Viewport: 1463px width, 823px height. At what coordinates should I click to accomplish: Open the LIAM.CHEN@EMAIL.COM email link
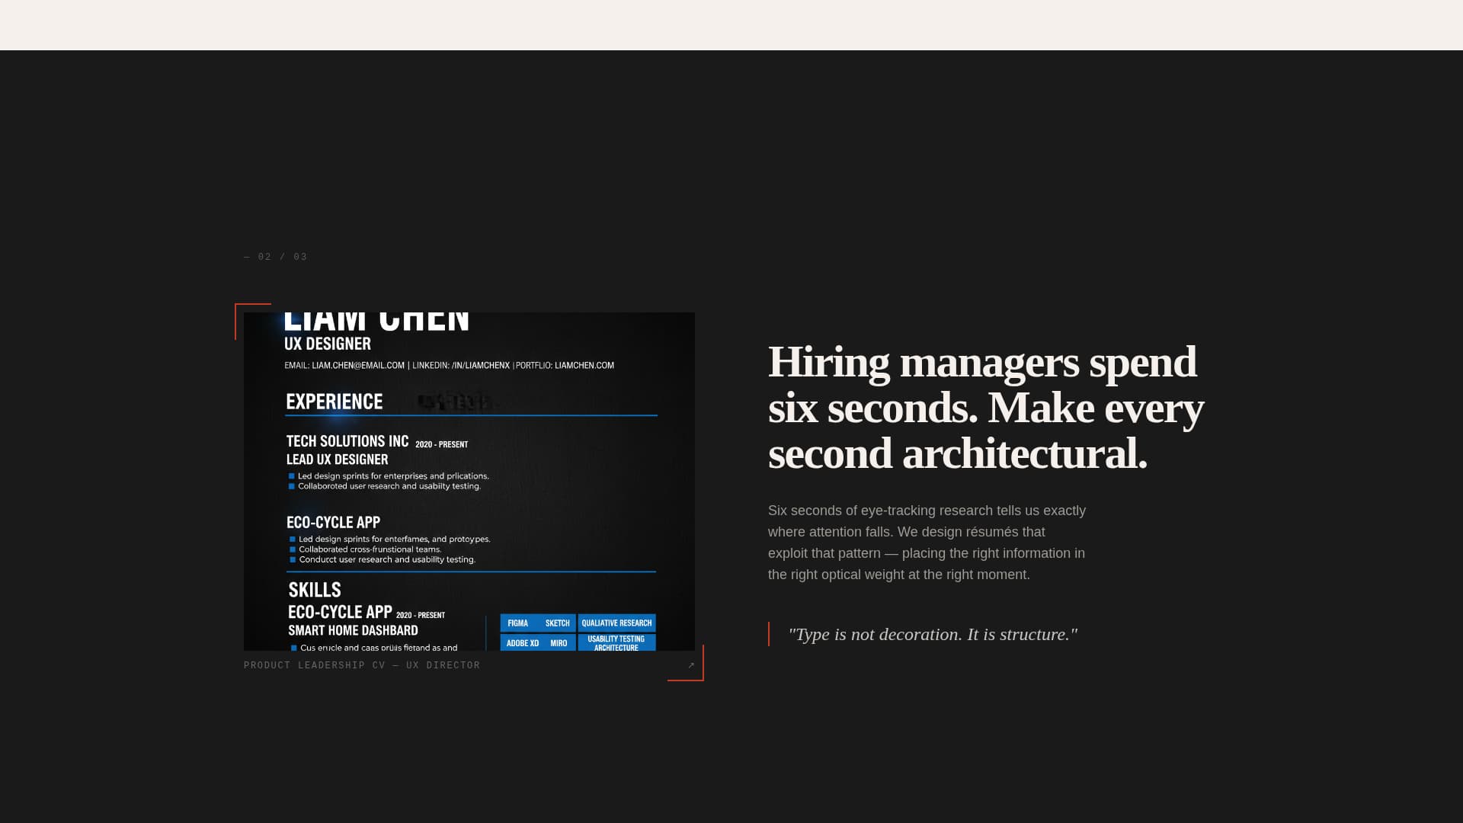coord(358,365)
